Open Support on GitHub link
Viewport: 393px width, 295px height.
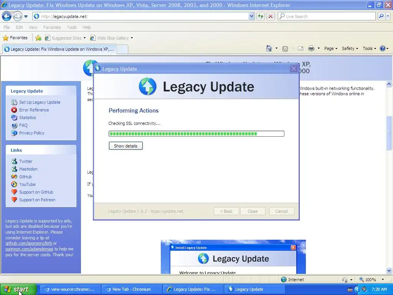tap(36, 192)
